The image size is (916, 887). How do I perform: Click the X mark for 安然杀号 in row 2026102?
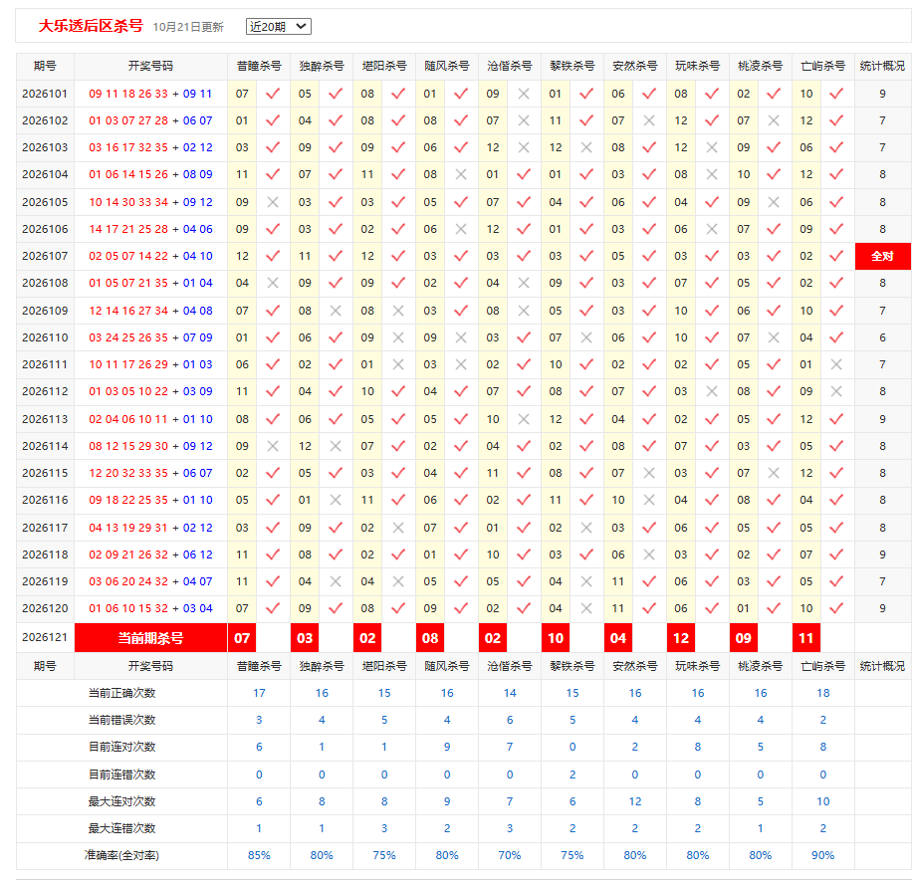[648, 120]
